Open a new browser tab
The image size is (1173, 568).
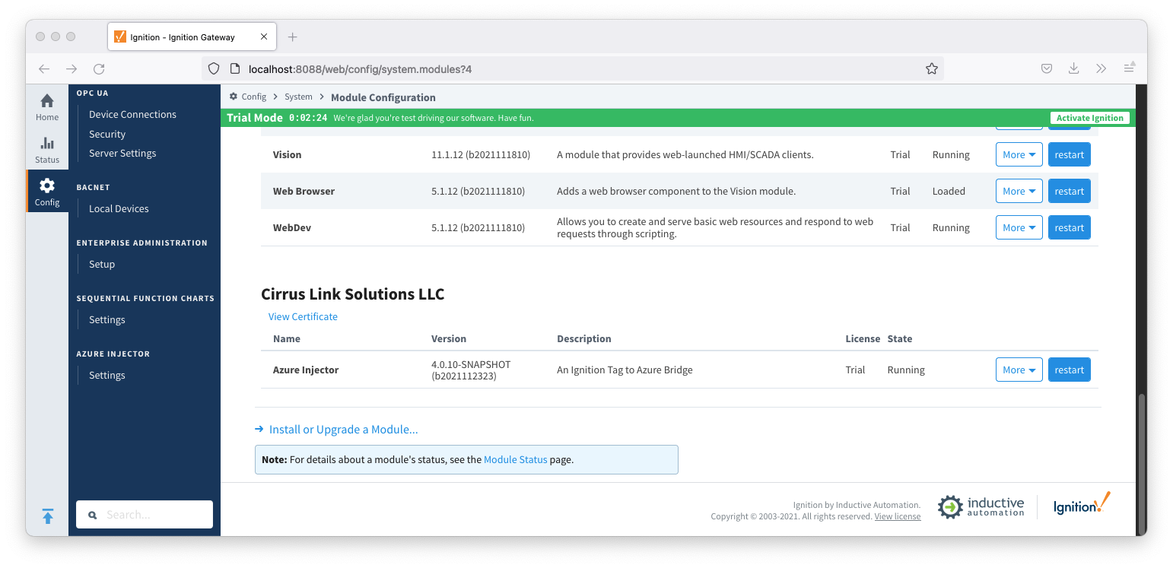[x=293, y=37]
